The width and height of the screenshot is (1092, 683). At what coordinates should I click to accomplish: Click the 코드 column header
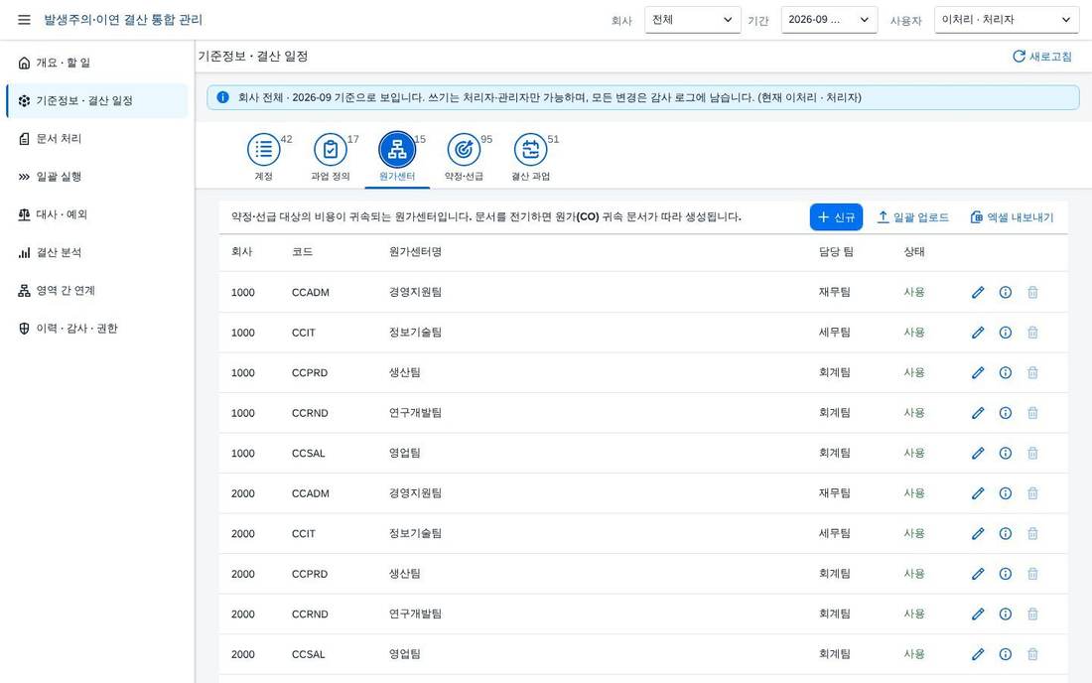302,252
